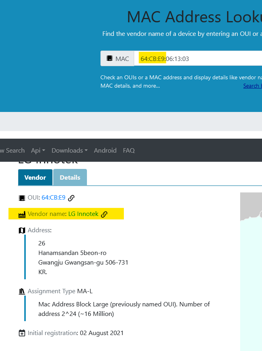Viewport: 262px width, 351px height.
Task: Open the LG Innotek vendor link
Action: tap(83, 214)
